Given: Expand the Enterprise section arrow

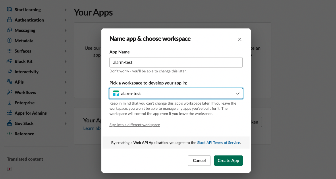Looking at the screenshot, I should 66,103.
